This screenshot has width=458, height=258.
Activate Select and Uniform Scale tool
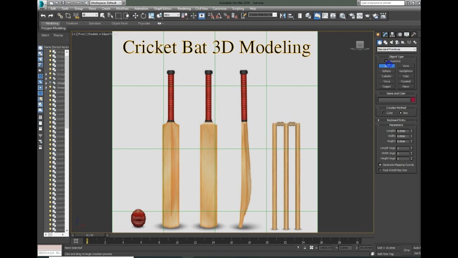[x=151, y=16]
